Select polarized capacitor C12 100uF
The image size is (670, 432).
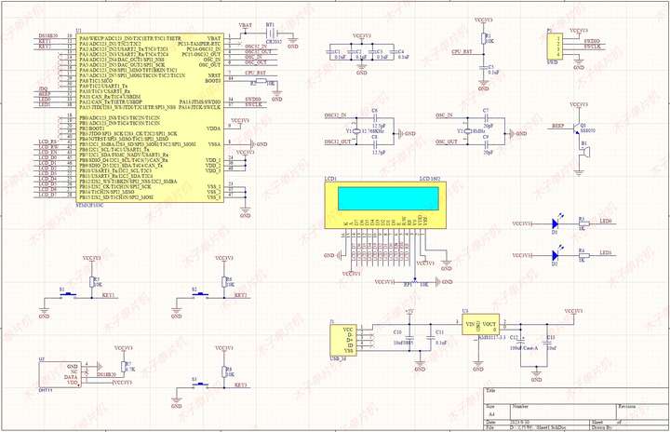click(x=521, y=343)
